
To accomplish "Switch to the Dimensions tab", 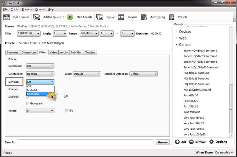I will (x=29, y=53).
